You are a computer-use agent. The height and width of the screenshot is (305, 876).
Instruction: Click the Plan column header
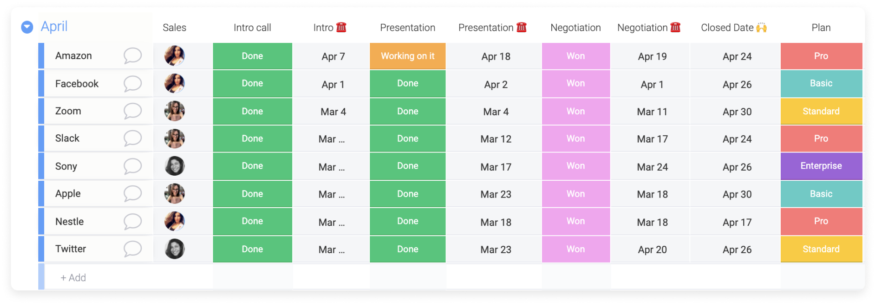pos(821,28)
